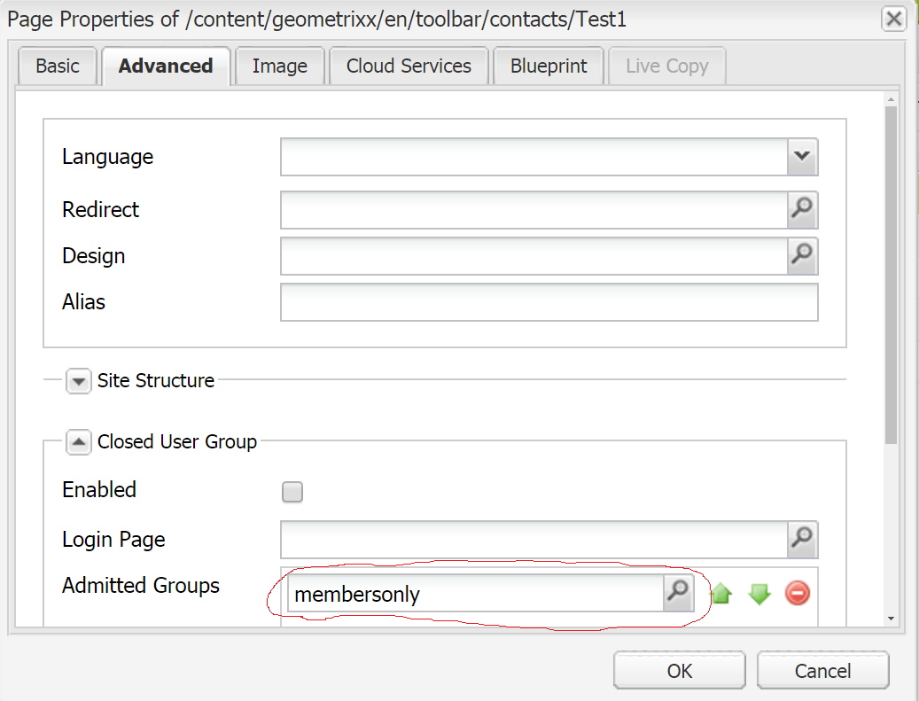This screenshot has width=919, height=701.
Task: Remove membersonly group with red minus icon
Action: [x=798, y=594]
